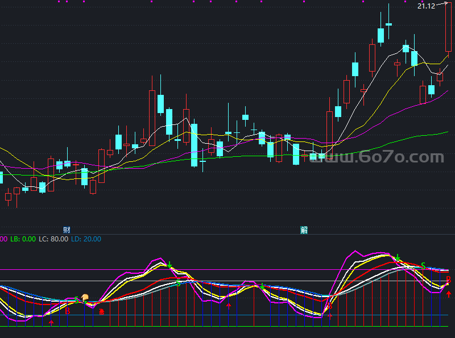Click the 21.12 high price label

[426, 6]
